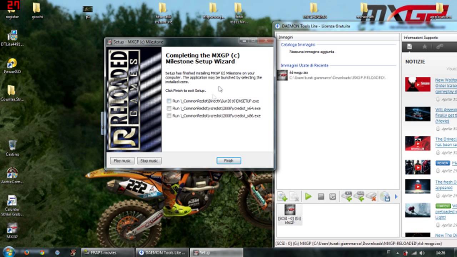457x257 pixels.
Task: Switch to DAEMON Tools Lite taskbar button
Action: click(x=162, y=252)
